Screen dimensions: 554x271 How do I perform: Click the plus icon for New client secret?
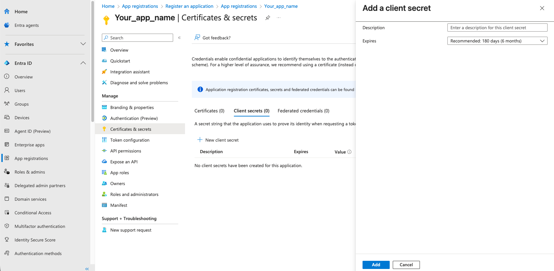[x=200, y=140]
